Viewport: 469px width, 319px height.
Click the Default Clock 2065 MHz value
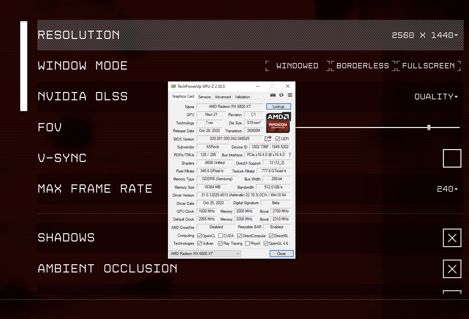pyautogui.click(x=207, y=219)
